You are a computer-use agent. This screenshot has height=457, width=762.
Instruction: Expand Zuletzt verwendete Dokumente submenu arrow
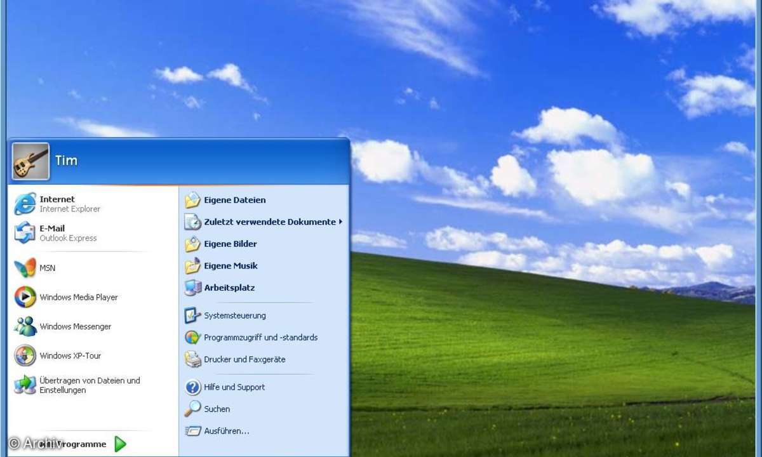(x=340, y=222)
